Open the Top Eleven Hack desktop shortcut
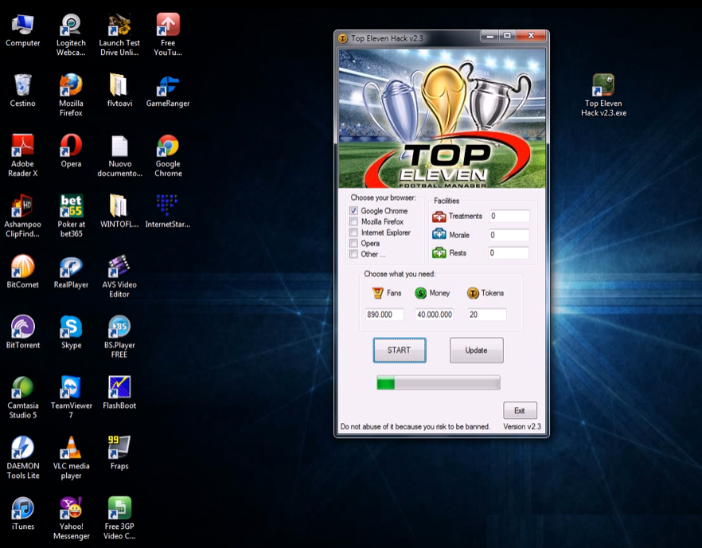The height and width of the screenshot is (548, 702). [603, 86]
